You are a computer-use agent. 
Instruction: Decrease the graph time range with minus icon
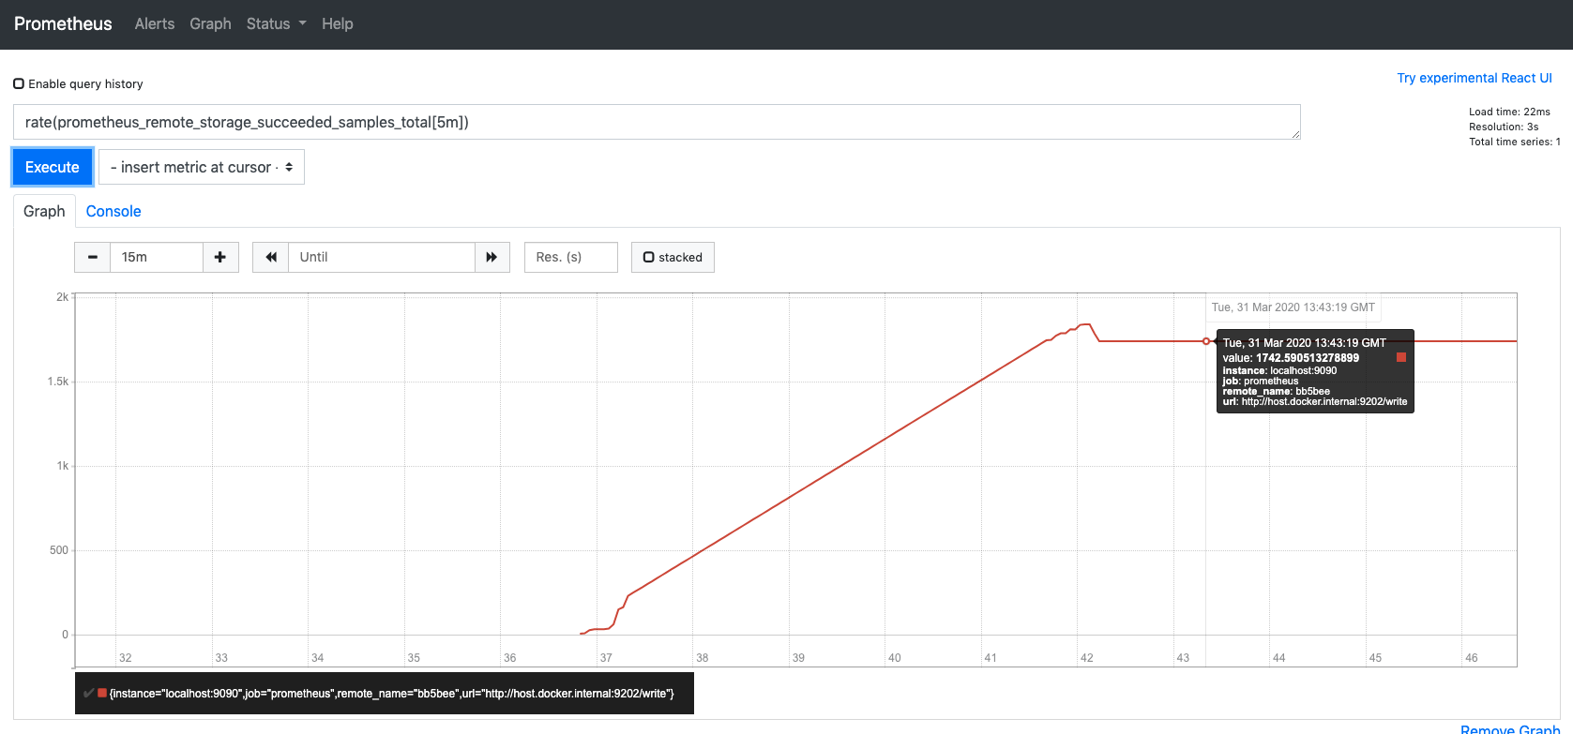click(93, 257)
